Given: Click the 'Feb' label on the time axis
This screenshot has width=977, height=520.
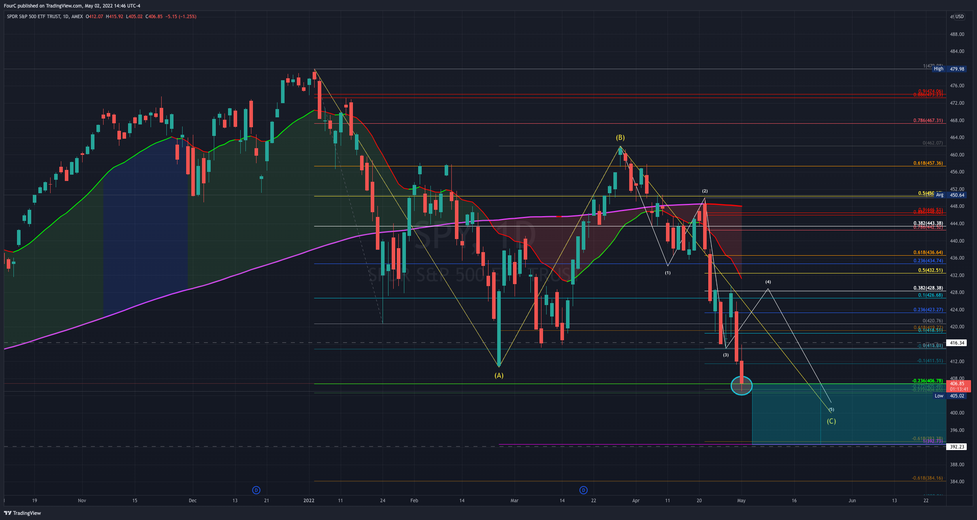Looking at the screenshot, I should [414, 501].
